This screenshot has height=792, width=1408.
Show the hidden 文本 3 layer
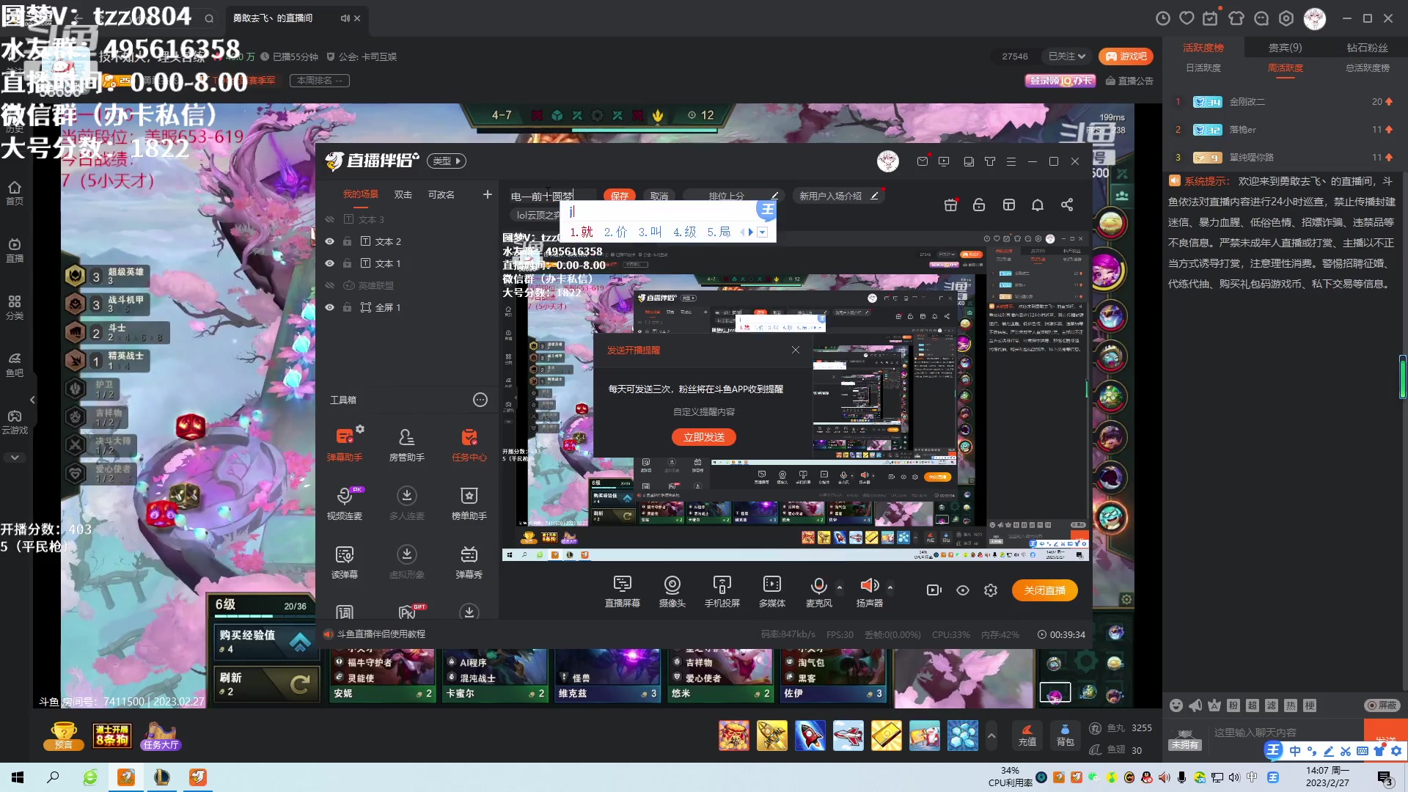[x=329, y=219]
